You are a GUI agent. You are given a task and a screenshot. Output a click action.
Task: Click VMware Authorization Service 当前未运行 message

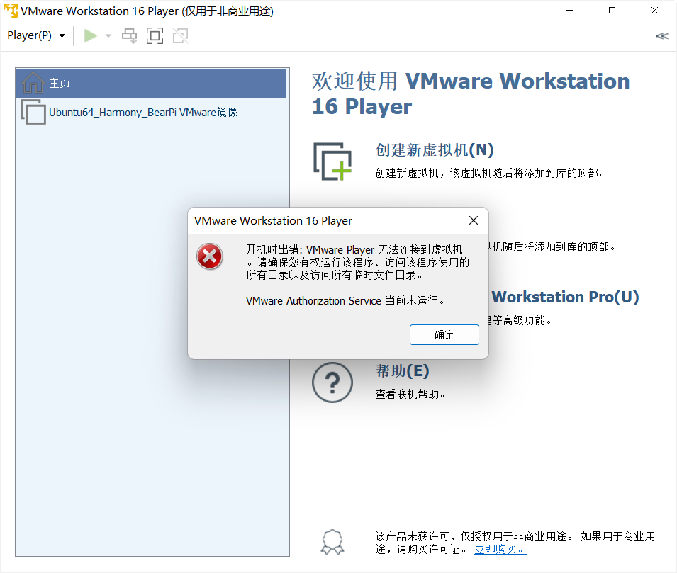pos(345,301)
